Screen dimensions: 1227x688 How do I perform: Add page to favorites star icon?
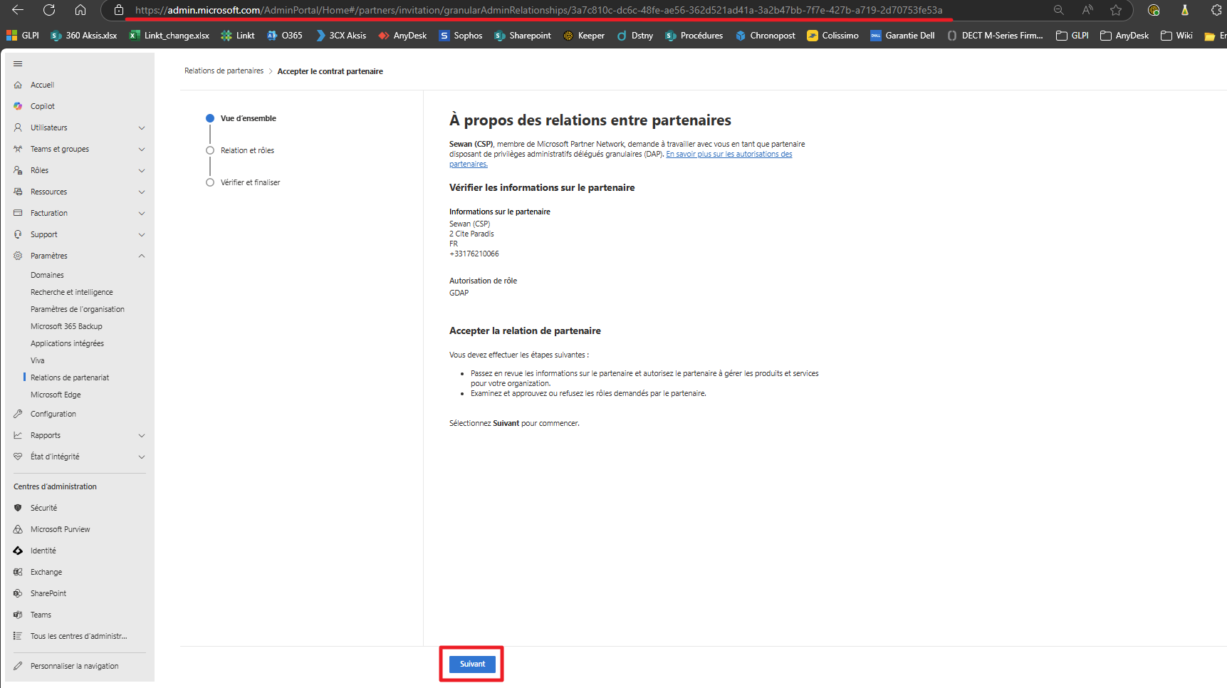(x=1116, y=10)
